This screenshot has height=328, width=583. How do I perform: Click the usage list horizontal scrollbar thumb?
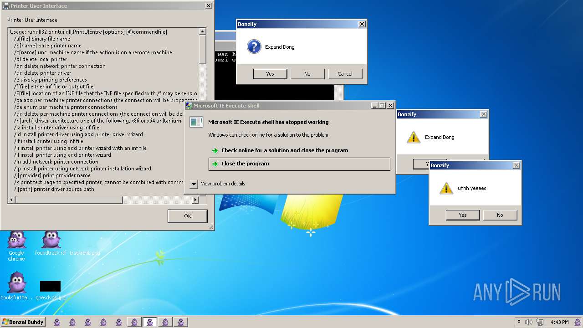(69, 200)
